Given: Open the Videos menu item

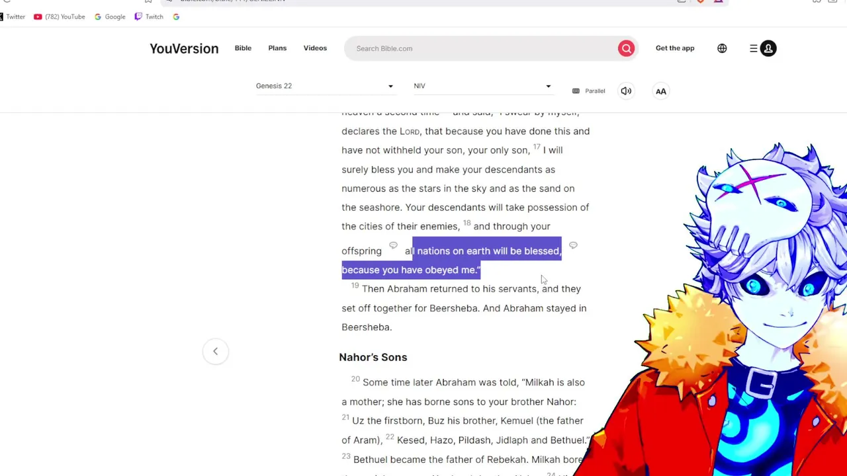Looking at the screenshot, I should pos(315,48).
